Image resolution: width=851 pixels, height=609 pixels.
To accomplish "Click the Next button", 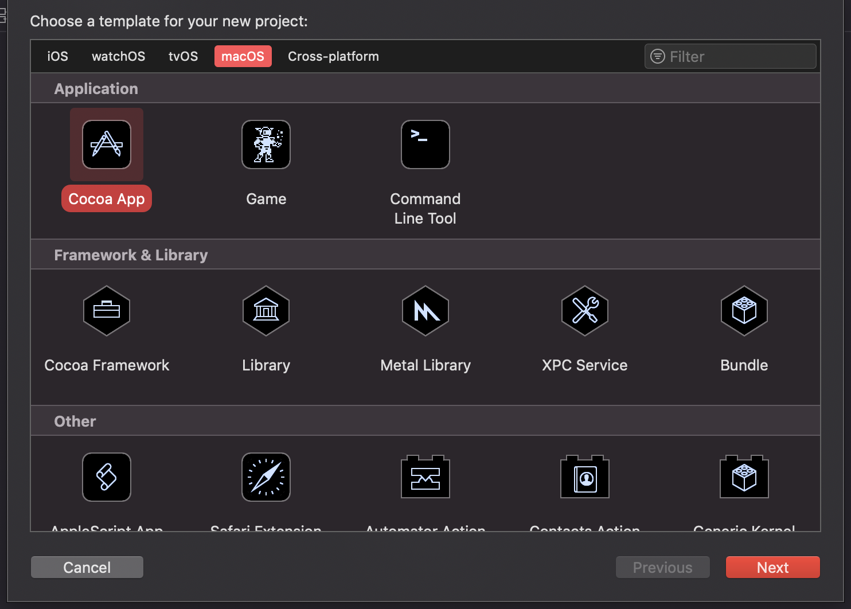I will (x=772, y=567).
